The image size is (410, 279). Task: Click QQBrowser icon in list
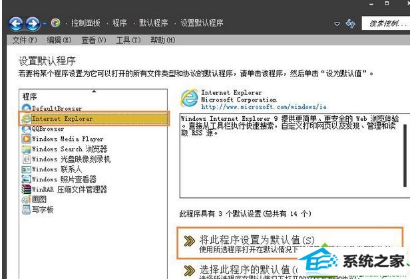pyautogui.click(x=26, y=129)
